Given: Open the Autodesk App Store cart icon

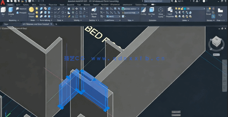Looking at the screenshot, I should coord(193,1).
